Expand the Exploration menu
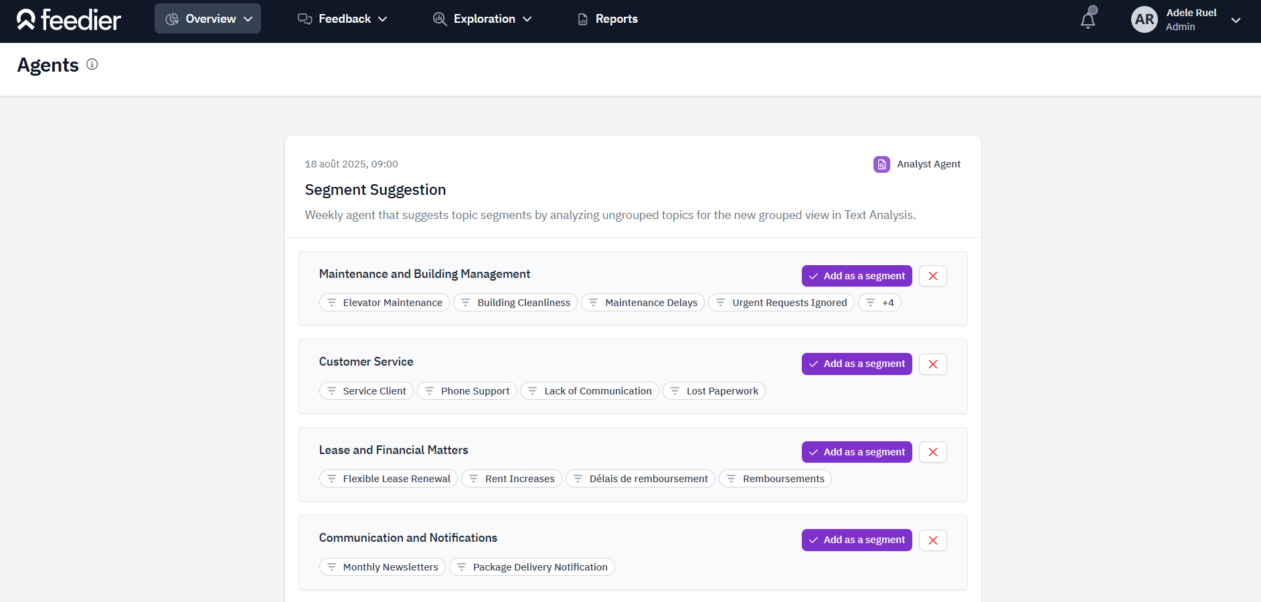Screen dimensions: 1261x602 [482, 19]
